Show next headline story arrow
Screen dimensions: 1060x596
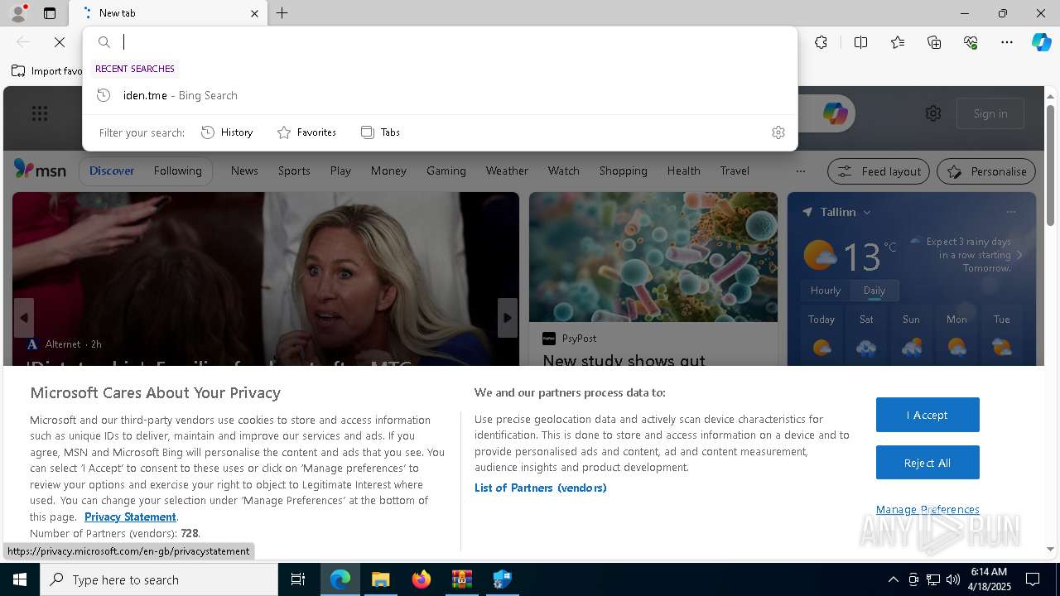coord(508,318)
